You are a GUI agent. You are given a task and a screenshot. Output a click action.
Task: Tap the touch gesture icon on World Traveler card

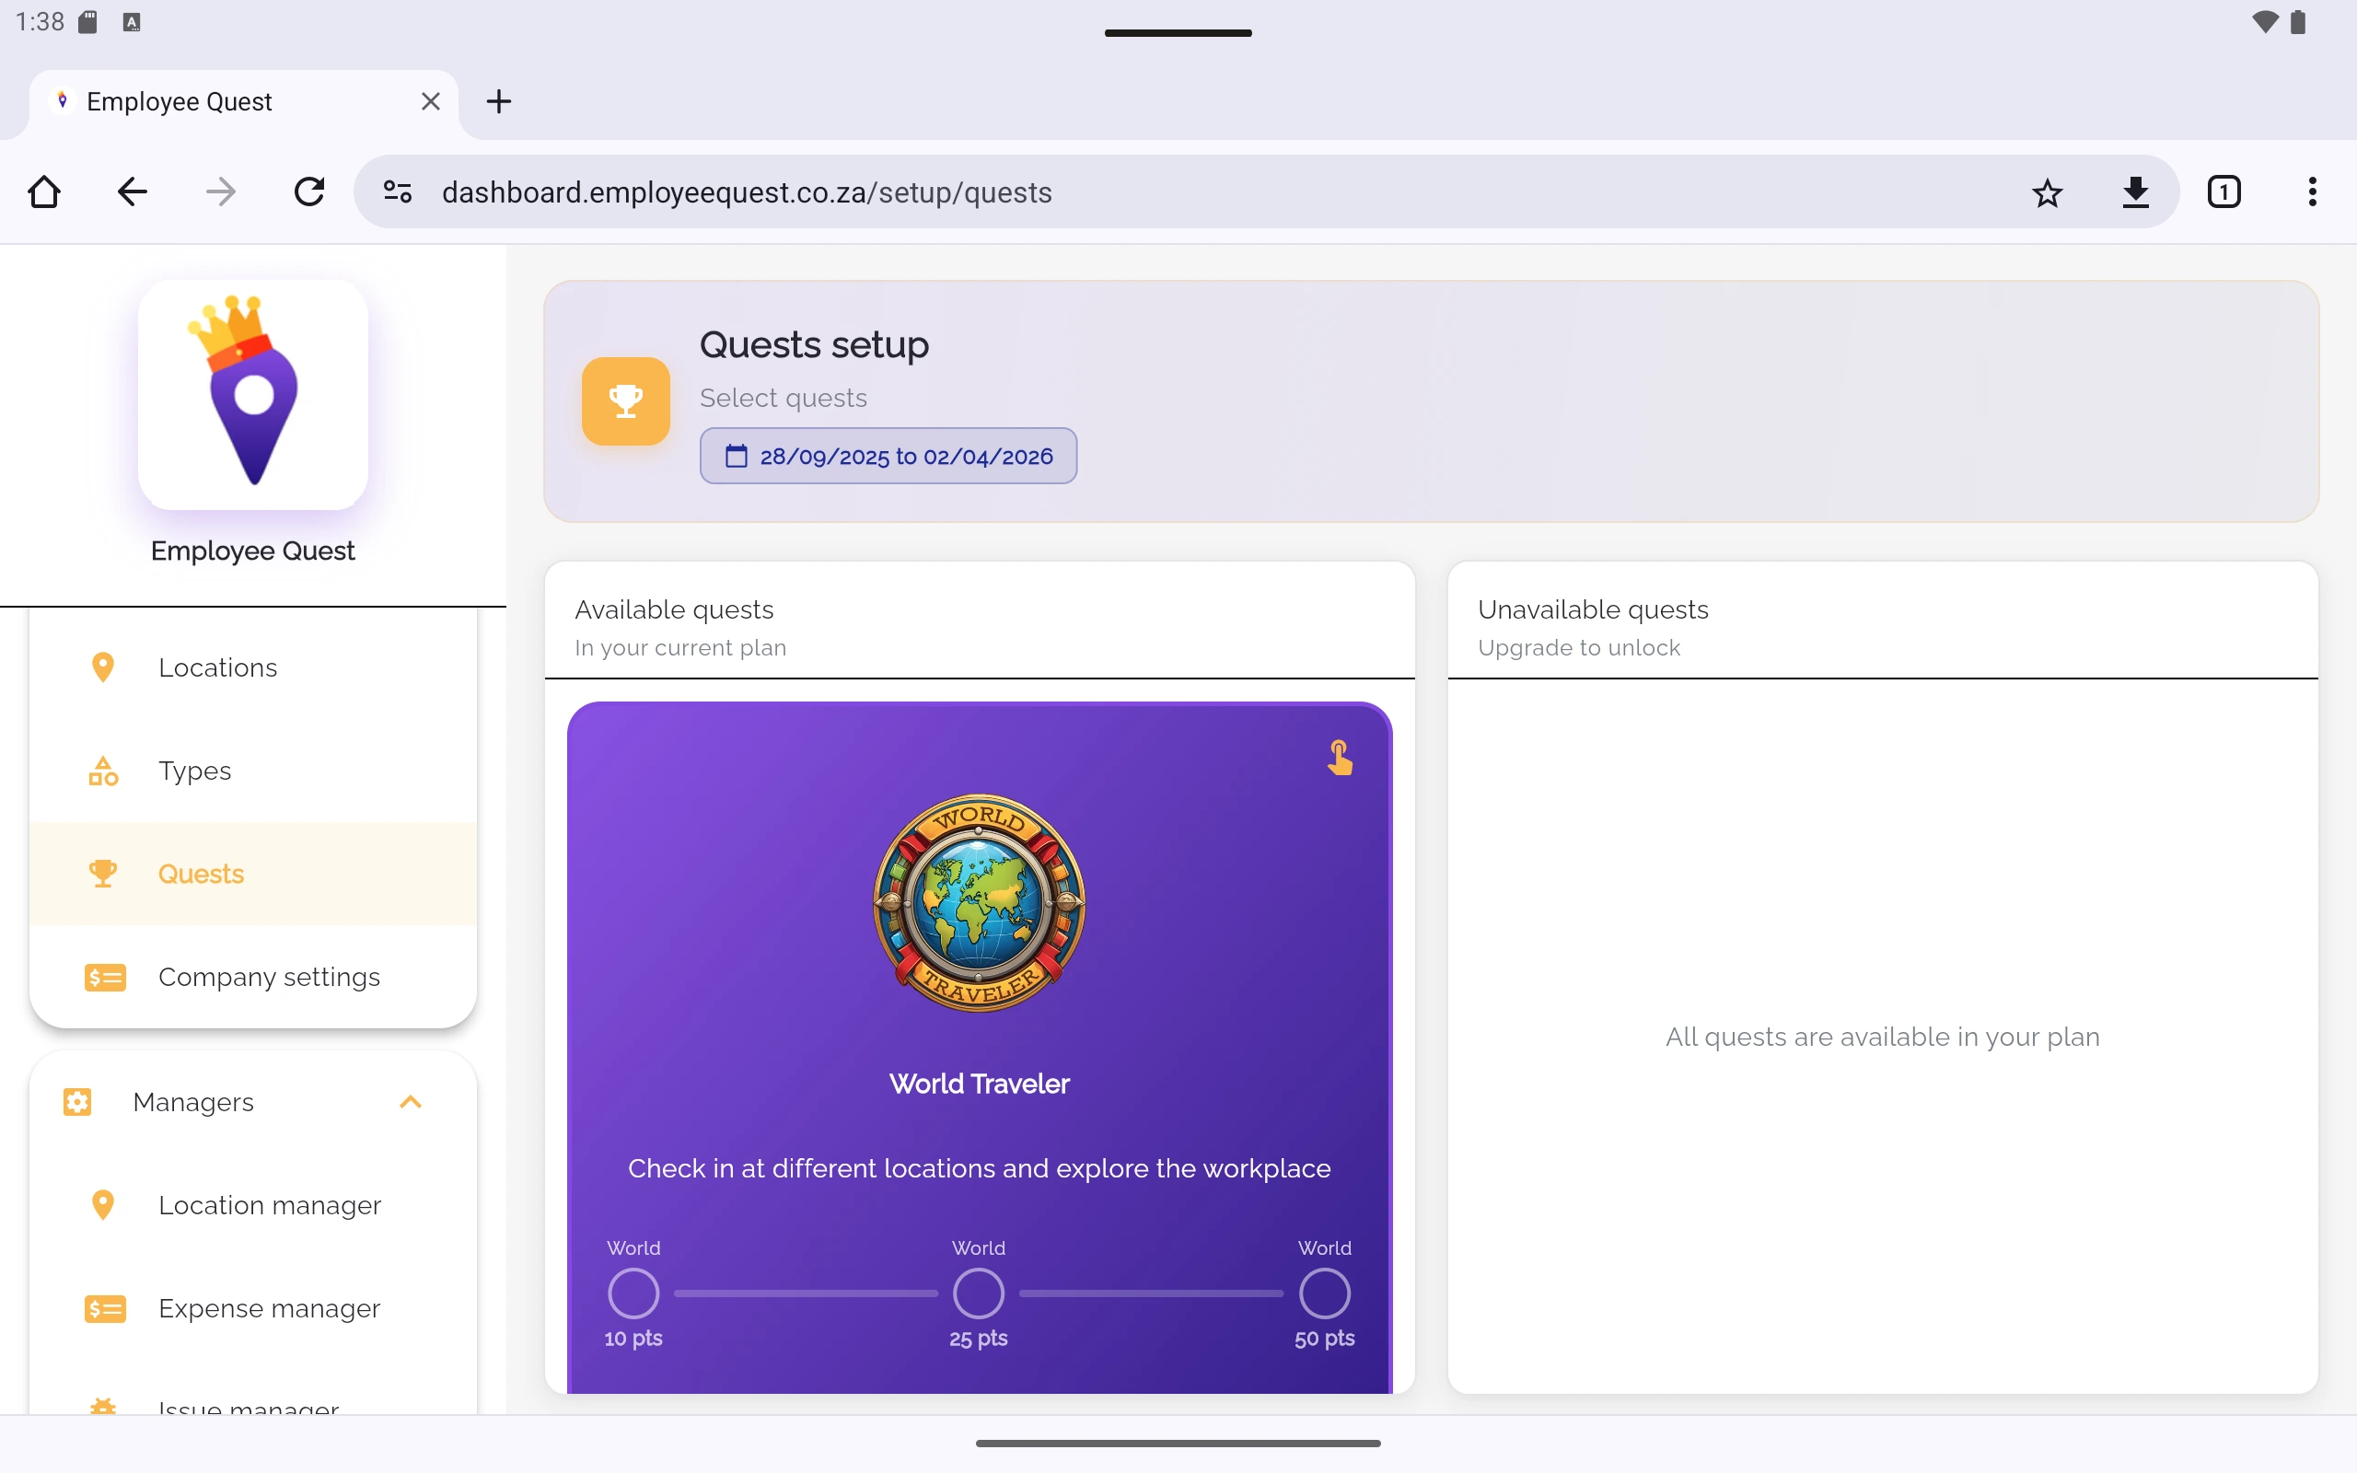pyautogui.click(x=1340, y=758)
